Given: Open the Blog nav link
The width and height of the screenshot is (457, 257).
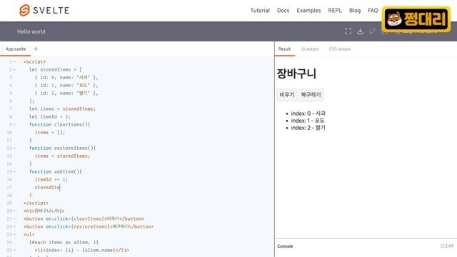Looking at the screenshot, I should [x=355, y=11].
